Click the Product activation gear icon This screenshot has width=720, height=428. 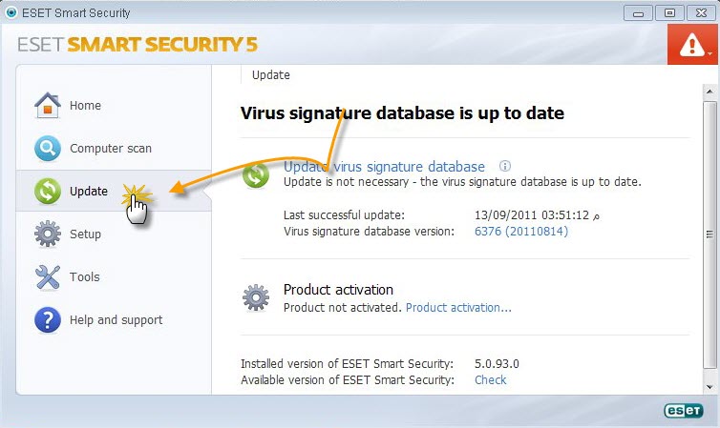pyautogui.click(x=256, y=297)
